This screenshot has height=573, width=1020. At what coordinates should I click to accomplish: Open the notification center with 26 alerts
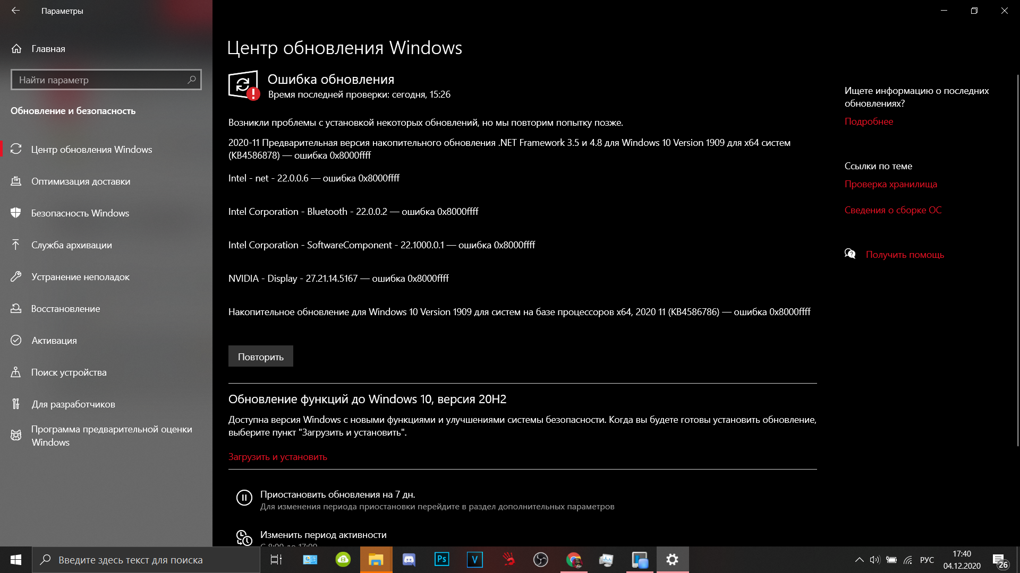(x=1000, y=560)
